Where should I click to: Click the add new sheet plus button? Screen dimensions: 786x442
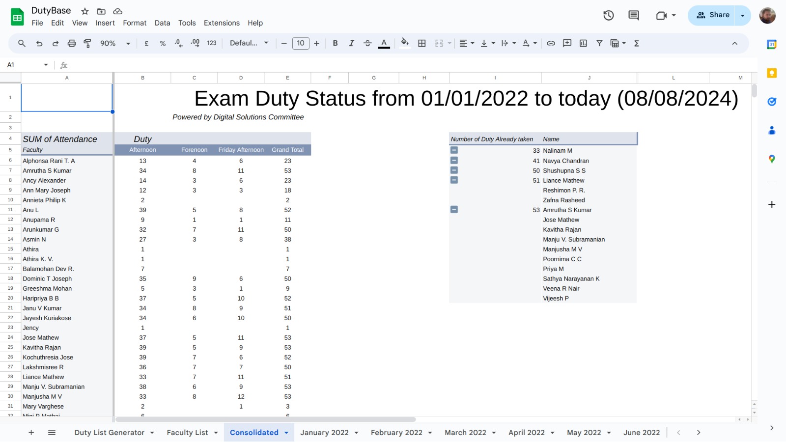(x=31, y=433)
